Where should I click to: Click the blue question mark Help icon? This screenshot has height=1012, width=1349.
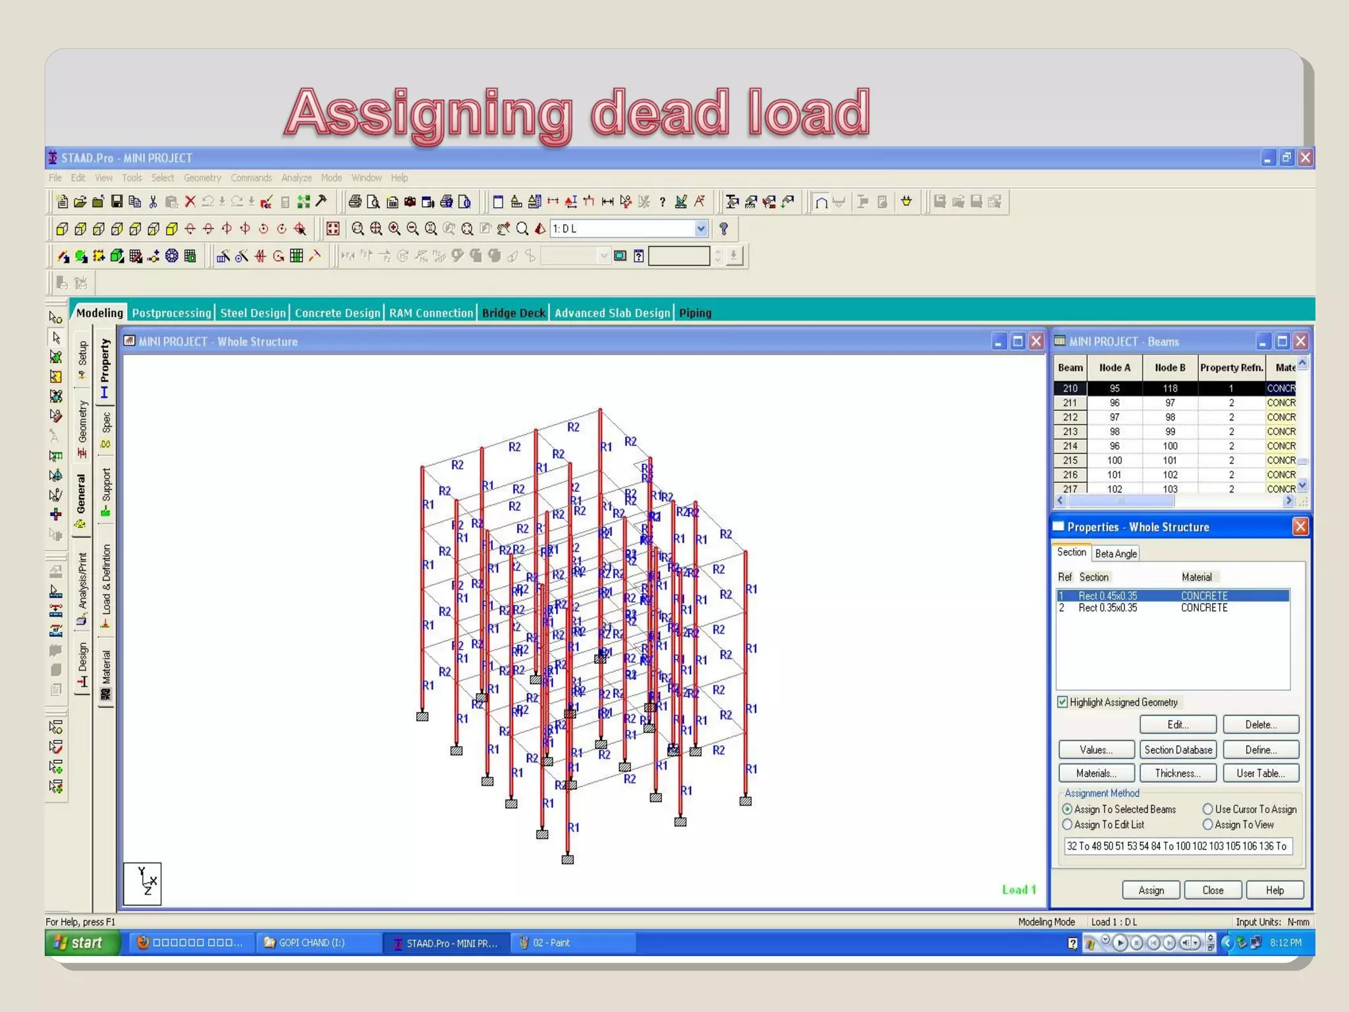723,229
